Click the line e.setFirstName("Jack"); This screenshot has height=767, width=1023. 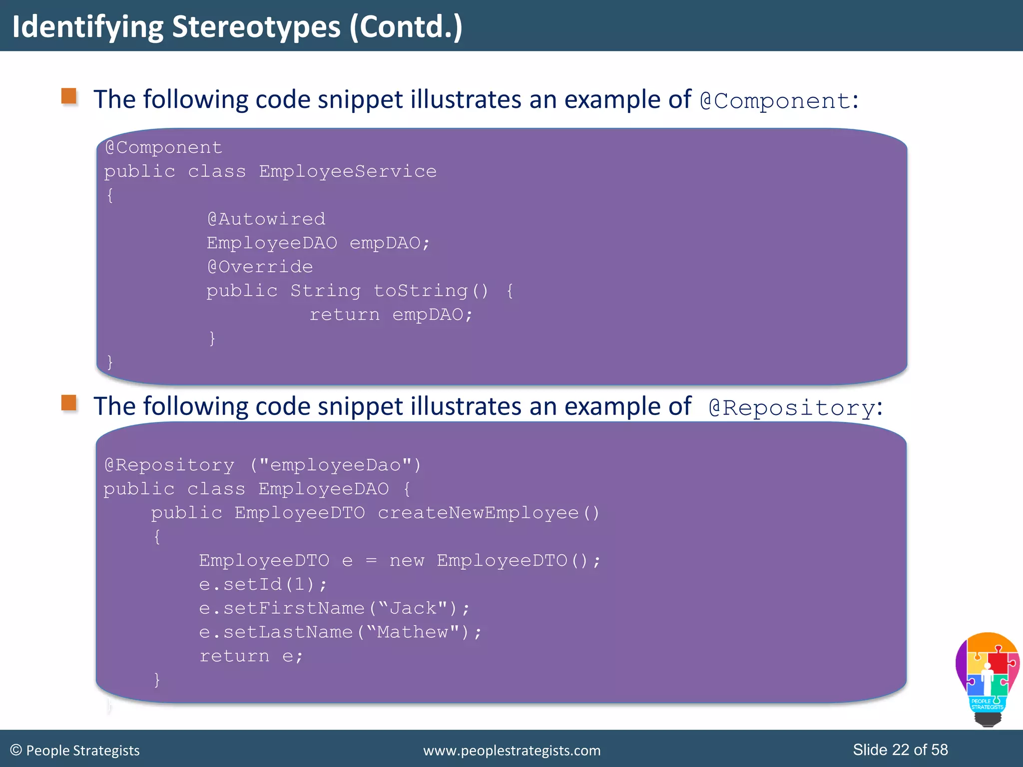pyautogui.click(x=334, y=608)
